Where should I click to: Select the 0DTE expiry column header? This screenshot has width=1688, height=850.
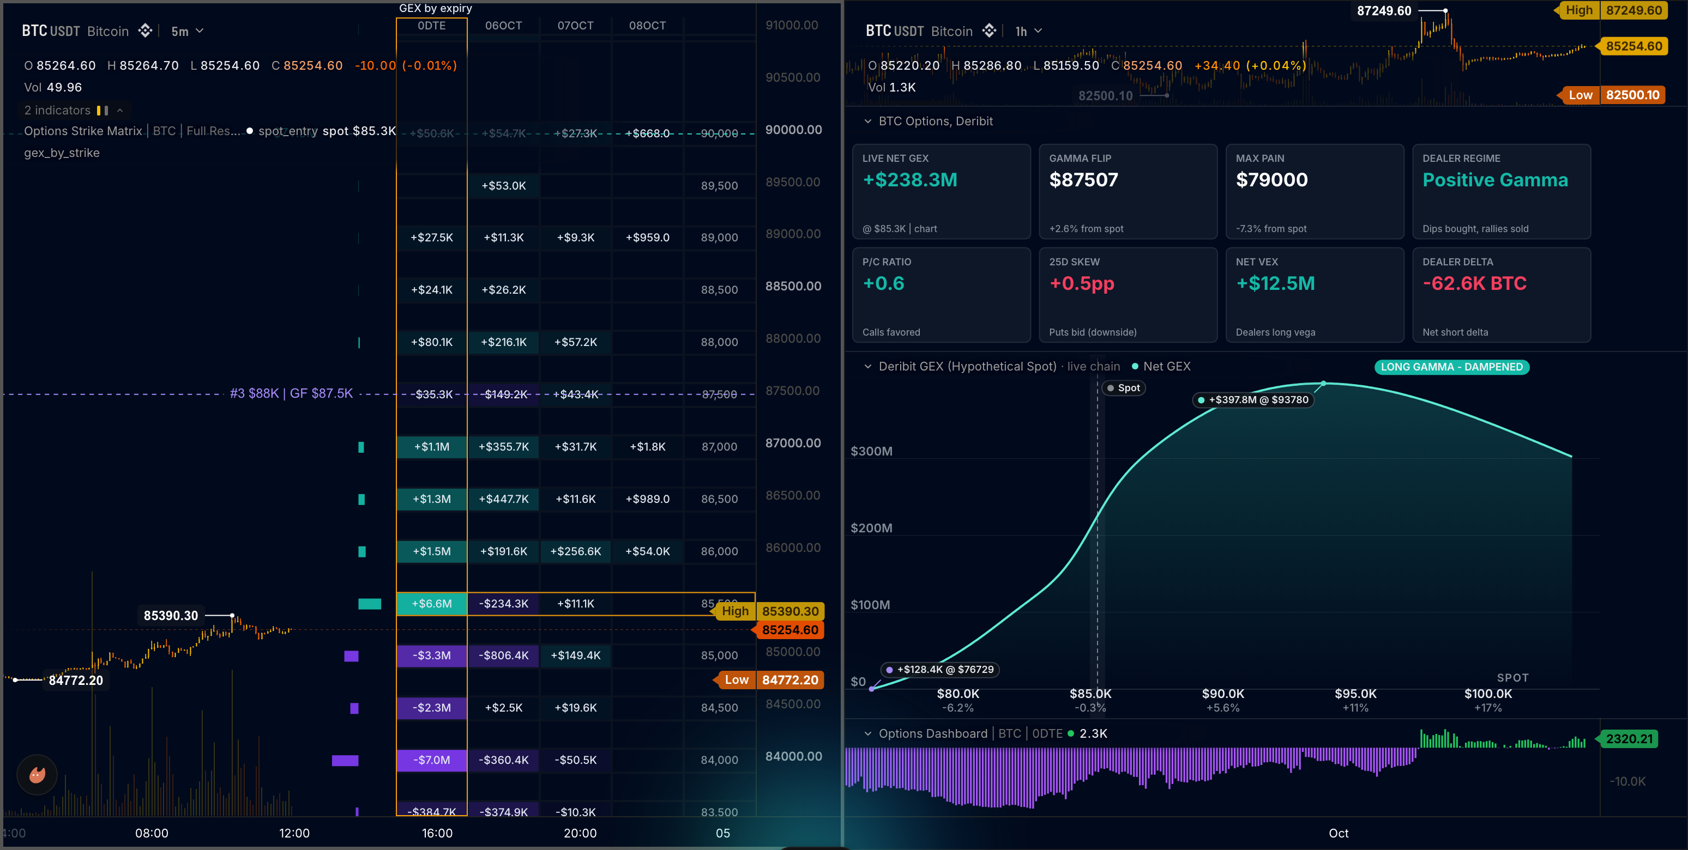432,26
